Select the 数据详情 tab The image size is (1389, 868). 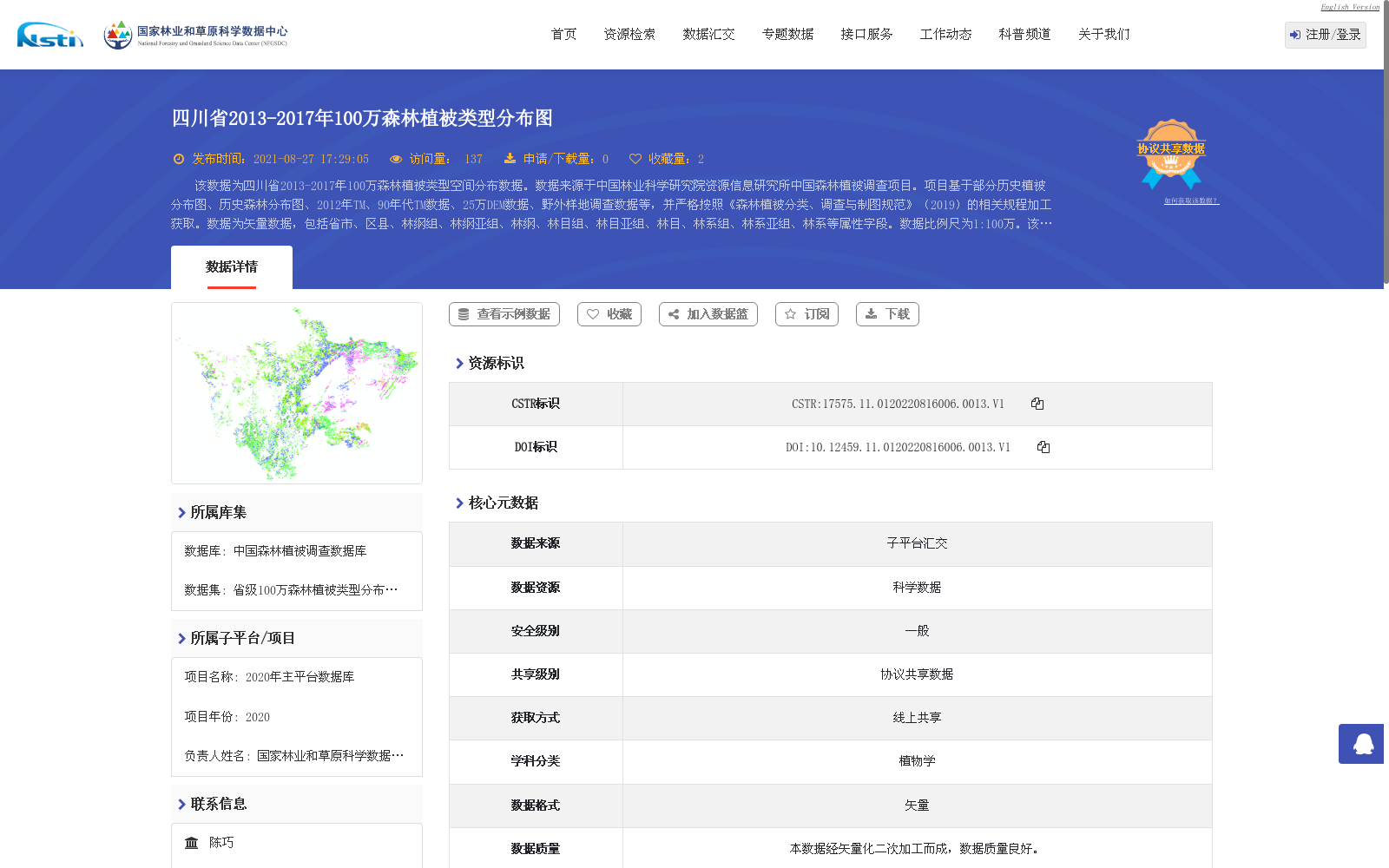232,267
